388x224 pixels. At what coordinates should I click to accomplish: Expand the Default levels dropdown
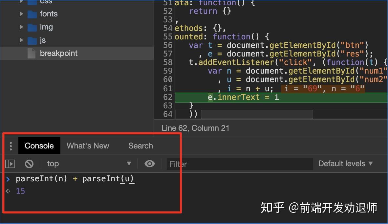pyautogui.click(x=345, y=164)
